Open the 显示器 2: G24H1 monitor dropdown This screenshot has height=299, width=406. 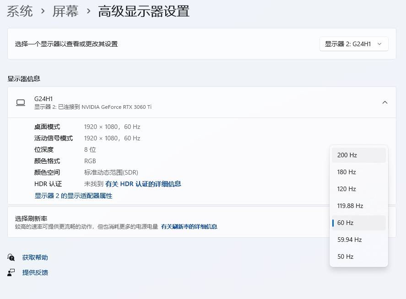(354, 44)
